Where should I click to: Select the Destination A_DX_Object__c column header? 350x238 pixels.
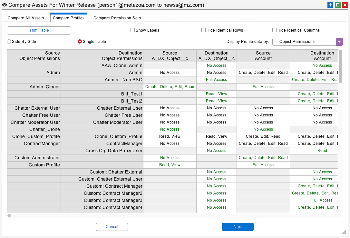coord(217,55)
